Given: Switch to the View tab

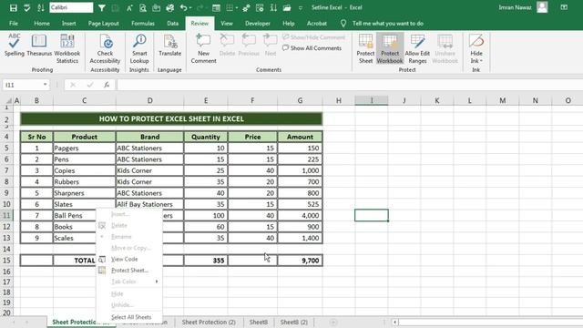Looking at the screenshot, I should coord(227,24).
